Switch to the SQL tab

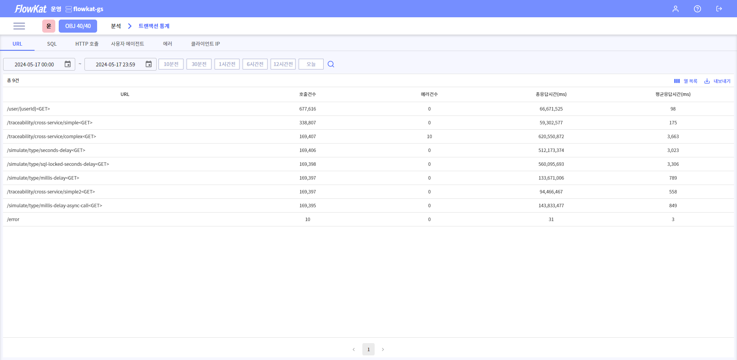pos(52,44)
